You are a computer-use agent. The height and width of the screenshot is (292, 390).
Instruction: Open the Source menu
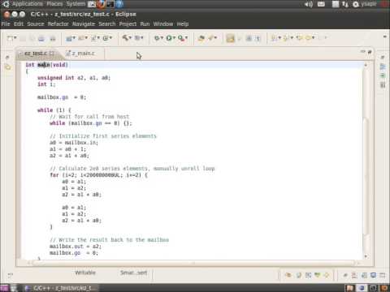click(36, 24)
